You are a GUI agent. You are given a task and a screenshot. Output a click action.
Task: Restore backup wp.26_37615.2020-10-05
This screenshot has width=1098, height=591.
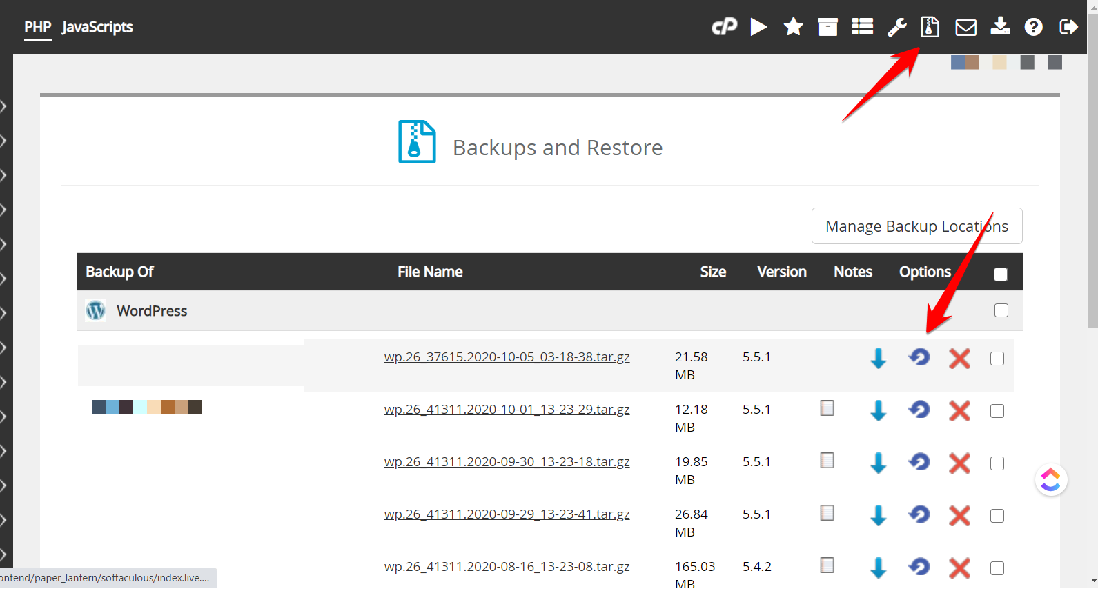(919, 357)
